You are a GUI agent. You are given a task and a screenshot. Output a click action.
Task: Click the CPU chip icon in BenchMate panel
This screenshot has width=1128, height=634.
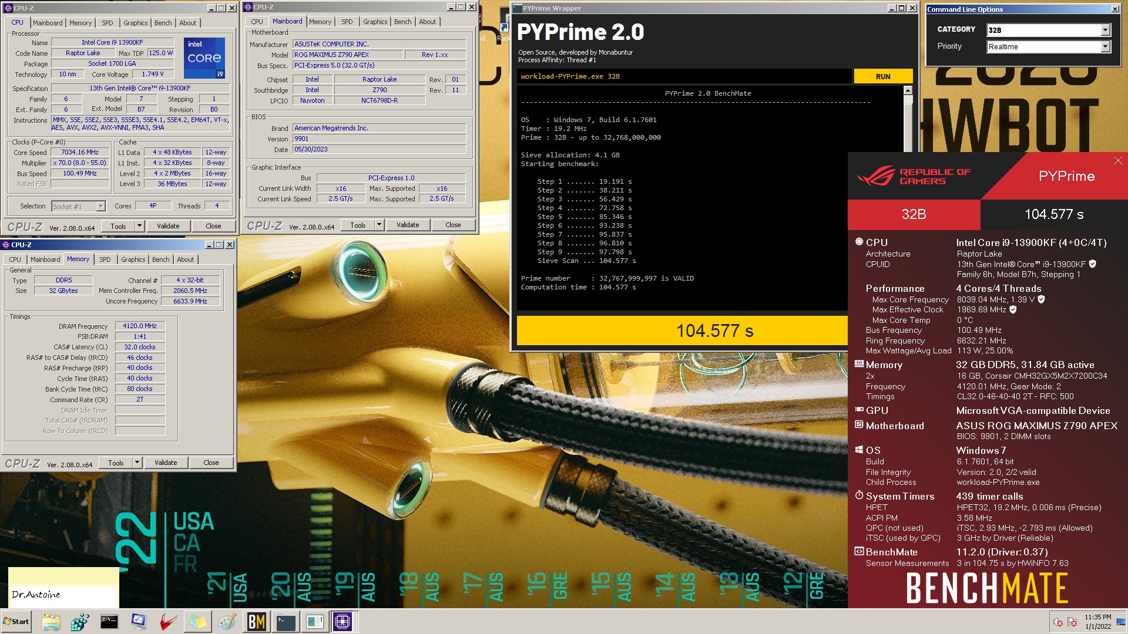(859, 242)
